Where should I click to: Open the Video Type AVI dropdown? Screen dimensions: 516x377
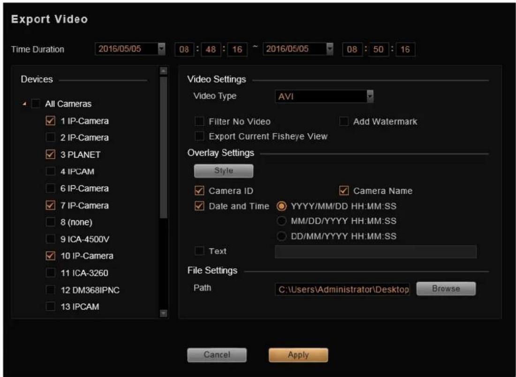coord(370,97)
